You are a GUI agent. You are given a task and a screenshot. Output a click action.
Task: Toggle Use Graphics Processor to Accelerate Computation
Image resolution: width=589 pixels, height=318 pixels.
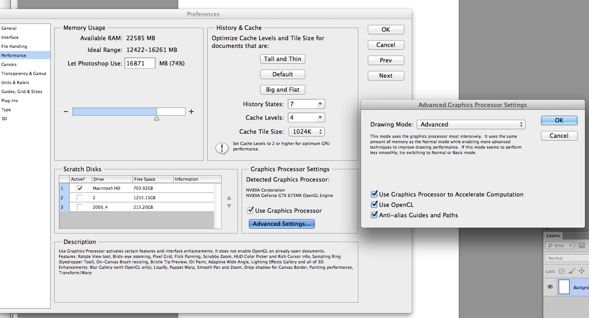[374, 194]
